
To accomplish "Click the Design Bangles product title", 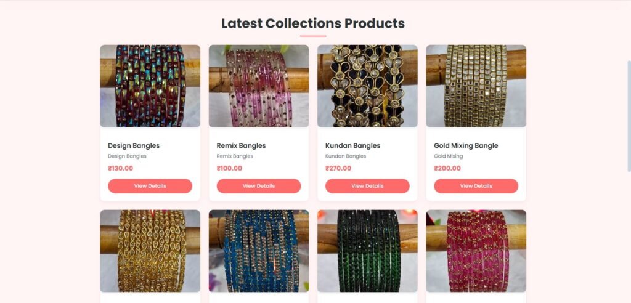I will 134,146.
